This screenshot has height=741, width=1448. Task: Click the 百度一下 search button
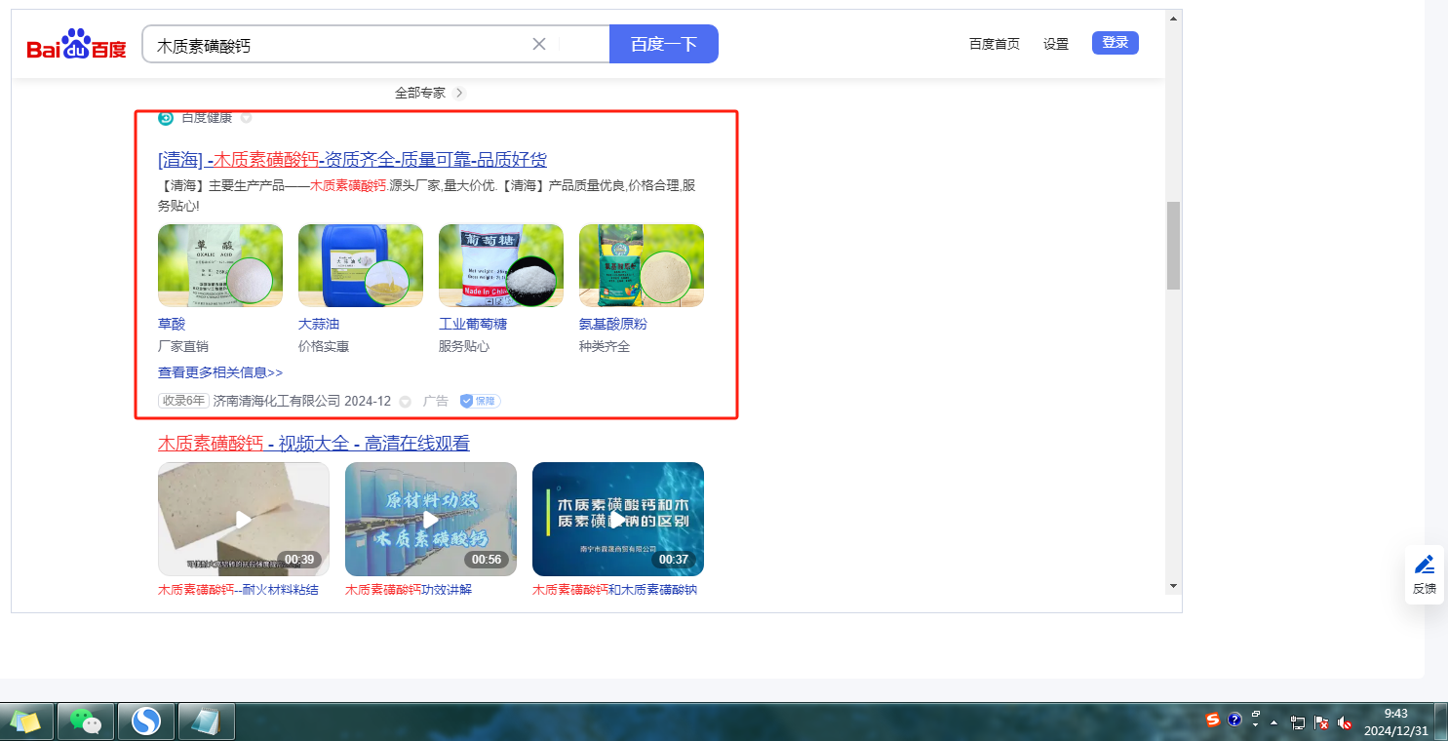pos(664,44)
